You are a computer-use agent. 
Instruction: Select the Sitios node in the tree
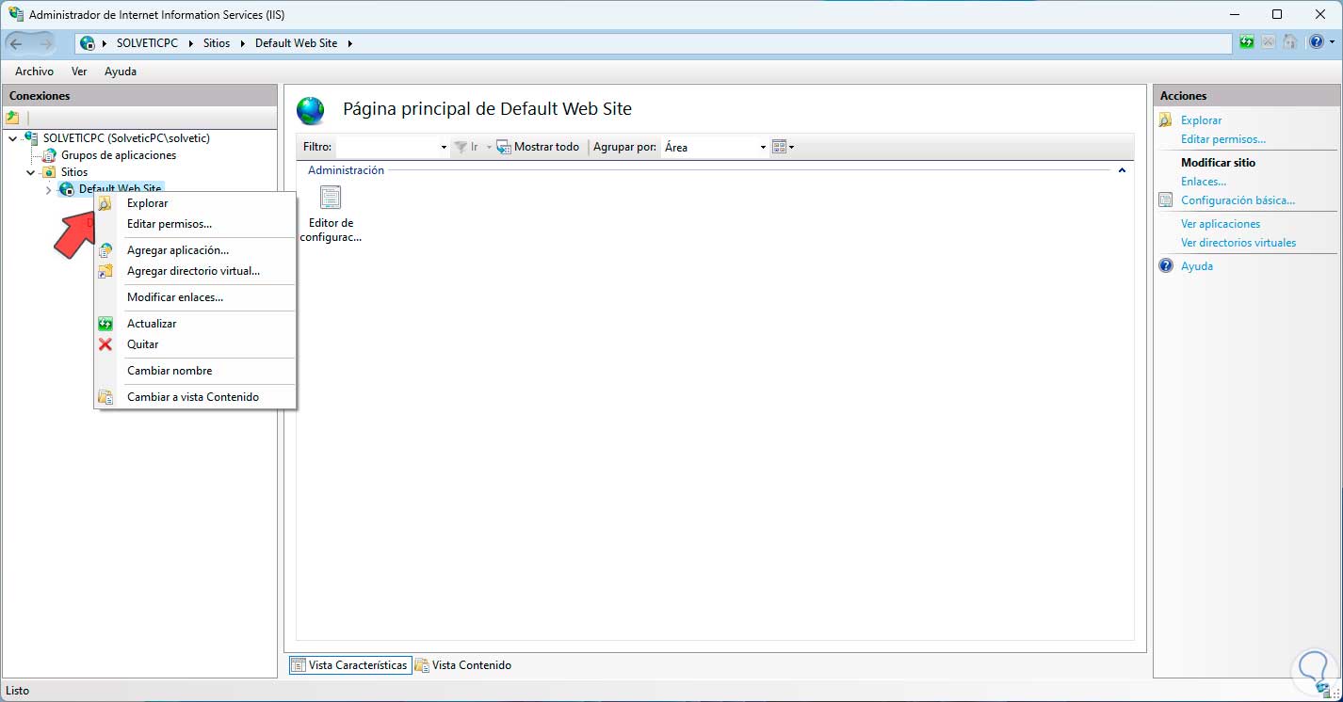coord(74,172)
